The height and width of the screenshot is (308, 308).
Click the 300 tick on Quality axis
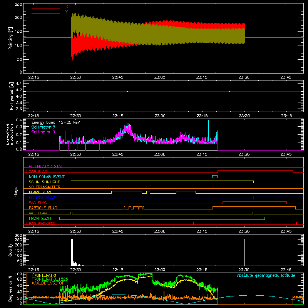(18, 236)
